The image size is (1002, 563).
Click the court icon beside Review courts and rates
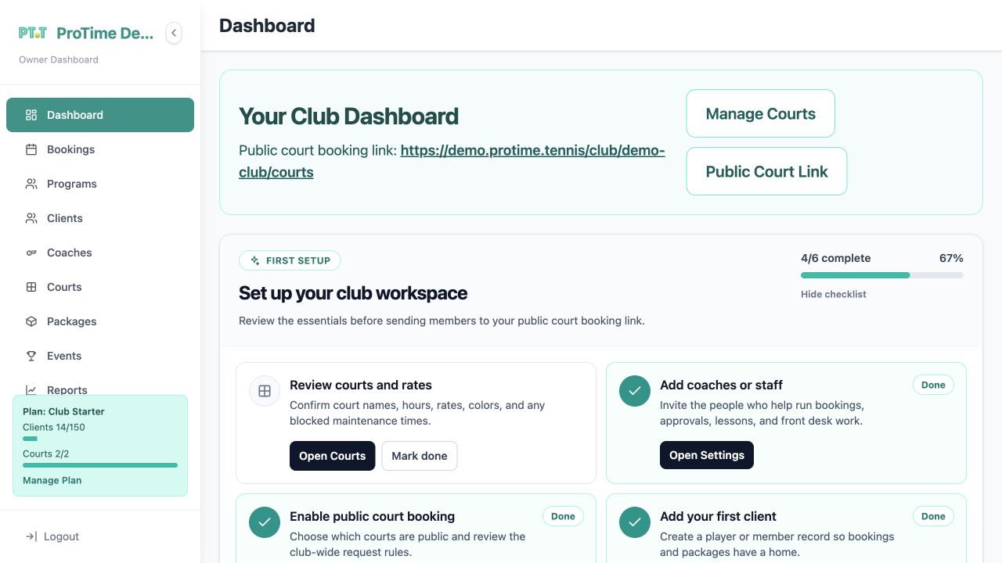265,391
